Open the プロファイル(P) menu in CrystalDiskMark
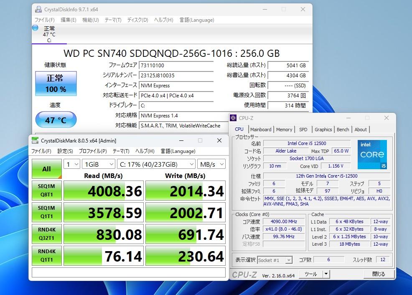This screenshot has width=412, height=295. (93, 151)
